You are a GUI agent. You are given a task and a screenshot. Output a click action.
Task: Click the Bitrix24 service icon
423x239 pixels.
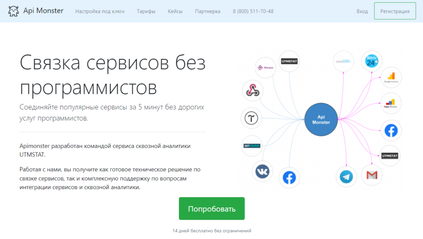(x=372, y=61)
